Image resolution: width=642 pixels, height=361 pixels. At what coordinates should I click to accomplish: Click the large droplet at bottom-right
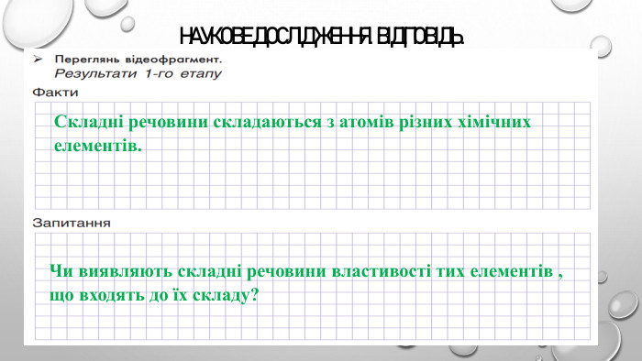tap(623, 305)
